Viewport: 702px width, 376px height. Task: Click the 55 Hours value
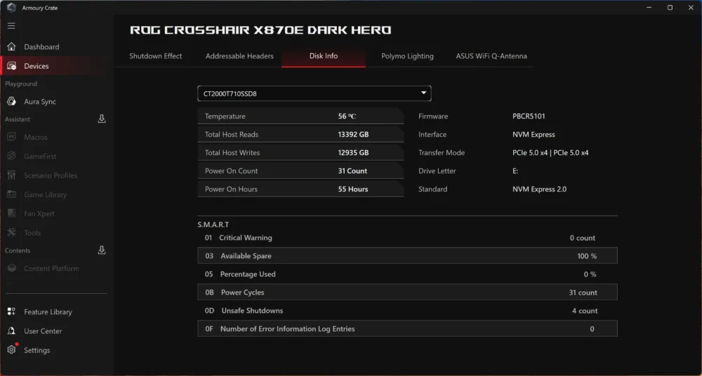(x=353, y=189)
